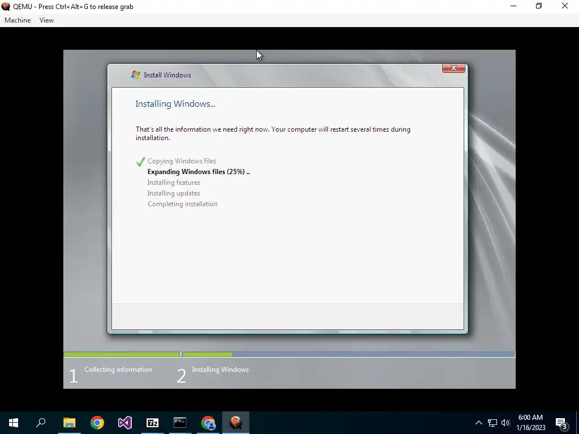Screen dimensions: 579x434
Task: Open the Windows Start menu
Action: [14, 423]
